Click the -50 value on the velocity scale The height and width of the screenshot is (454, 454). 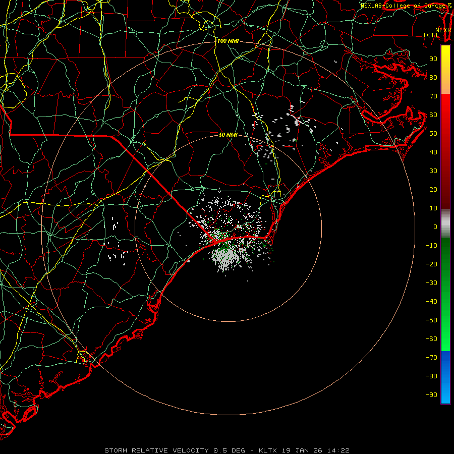click(x=431, y=320)
